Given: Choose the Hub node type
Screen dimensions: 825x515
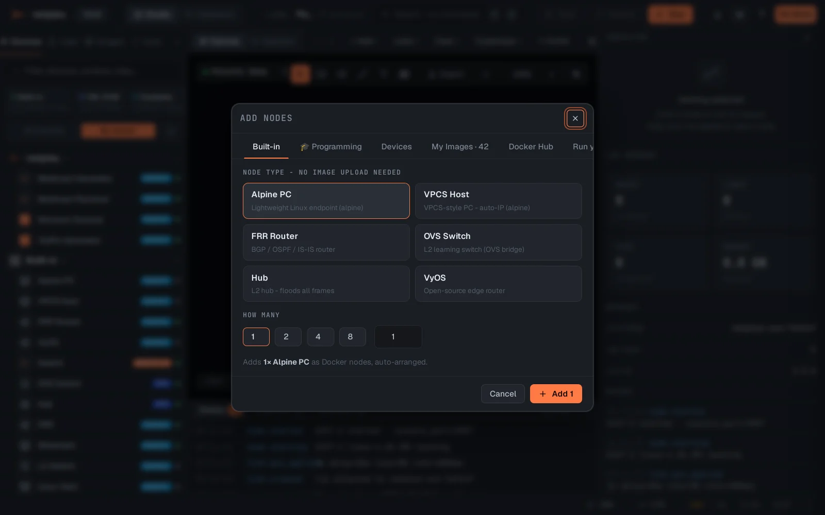Looking at the screenshot, I should click(x=326, y=284).
